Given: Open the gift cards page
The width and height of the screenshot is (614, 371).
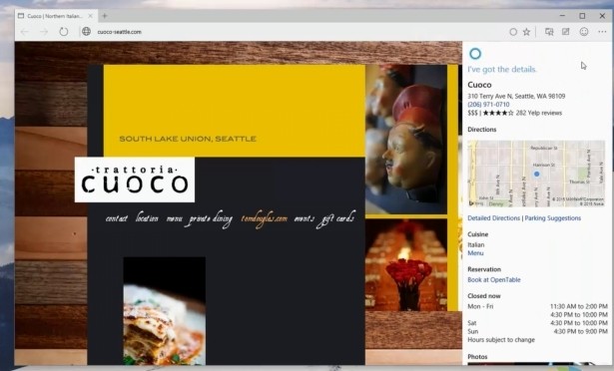Looking at the screenshot, I should pos(337,219).
